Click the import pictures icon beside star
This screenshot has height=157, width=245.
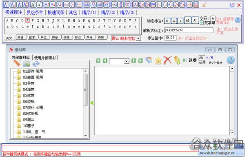149,60
